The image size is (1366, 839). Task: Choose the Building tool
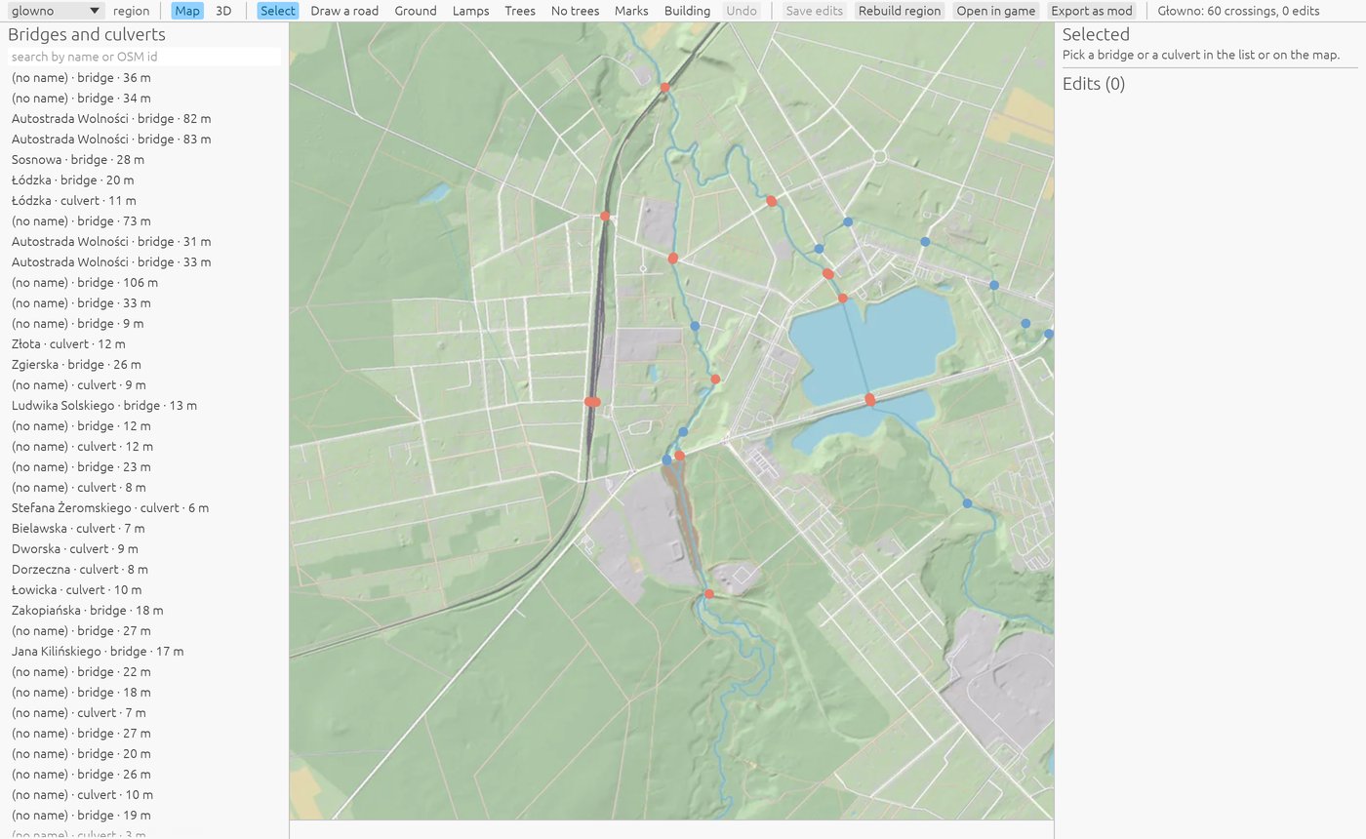687,11
